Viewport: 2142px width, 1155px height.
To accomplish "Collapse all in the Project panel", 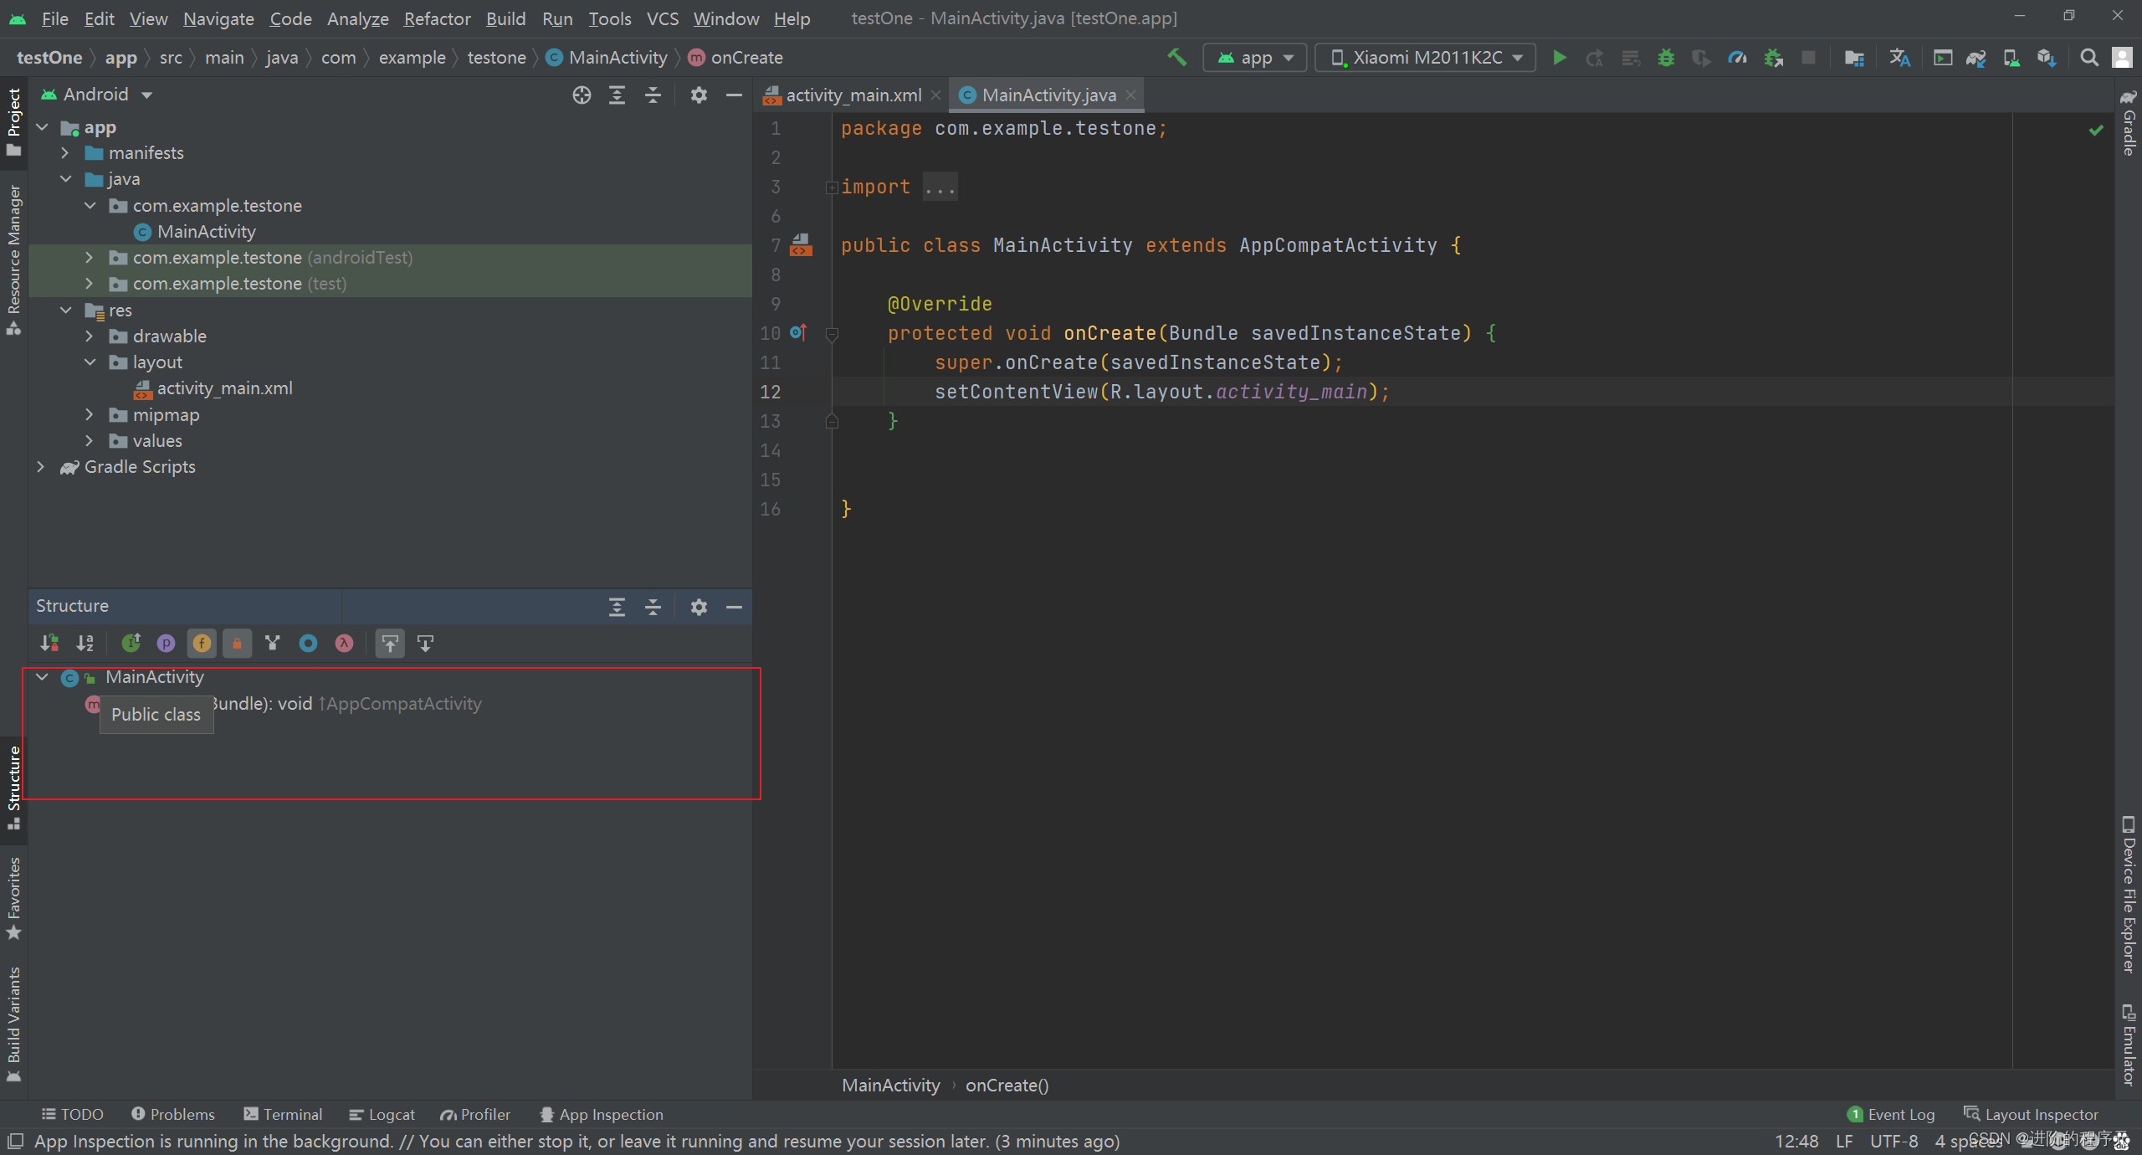I will 653,95.
